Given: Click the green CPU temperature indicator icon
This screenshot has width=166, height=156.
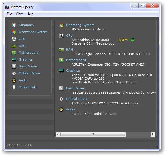Looking at the screenshot, I should click(x=133, y=40).
